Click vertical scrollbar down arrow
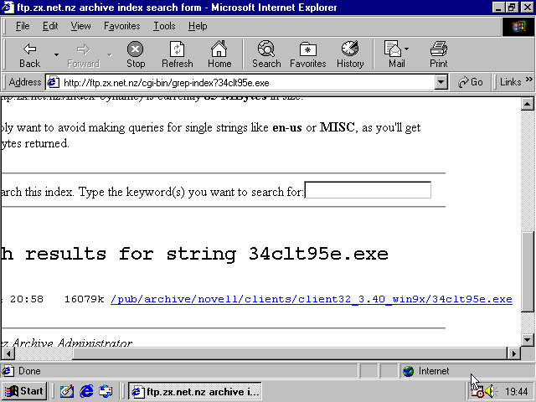The width and height of the screenshot is (536, 402). click(x=528, y=340)
